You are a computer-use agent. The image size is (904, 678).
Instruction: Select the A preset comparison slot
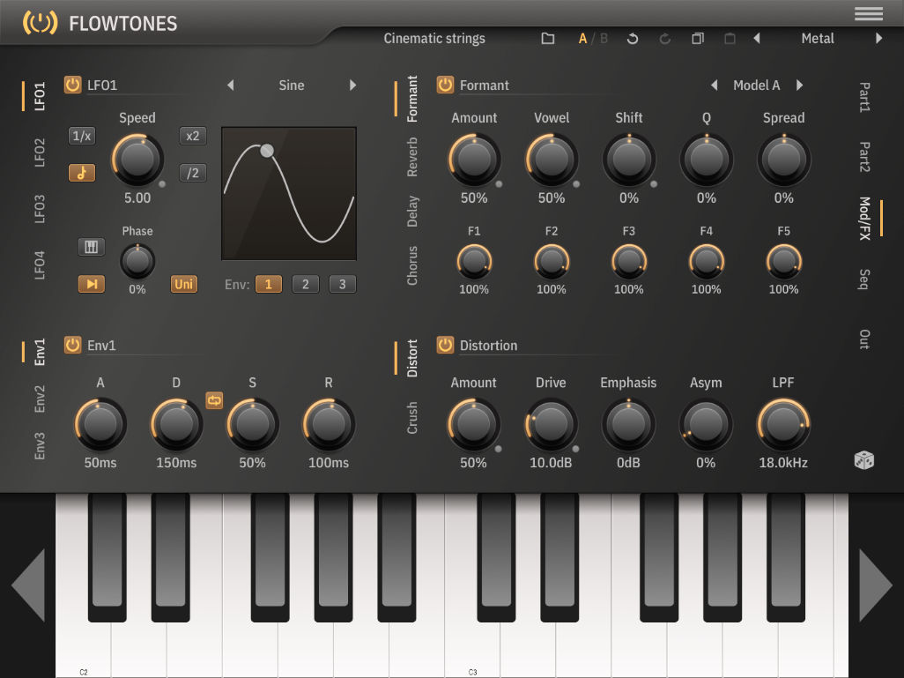pyautogui.click(x=582, y=39)
